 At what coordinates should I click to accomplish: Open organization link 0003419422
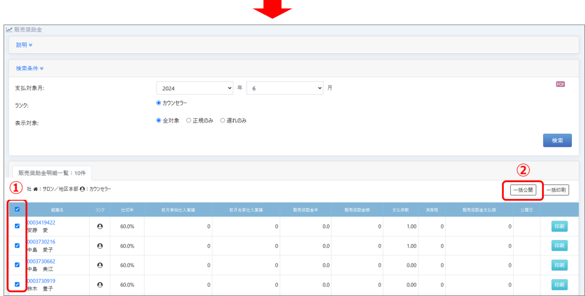coord(41,222)
